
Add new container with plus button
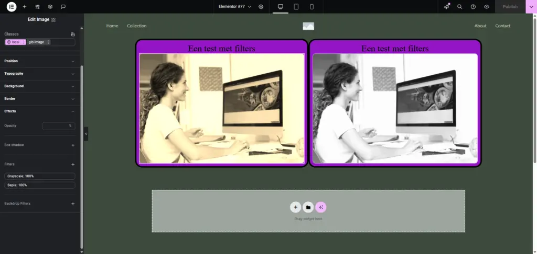point(296,207)
